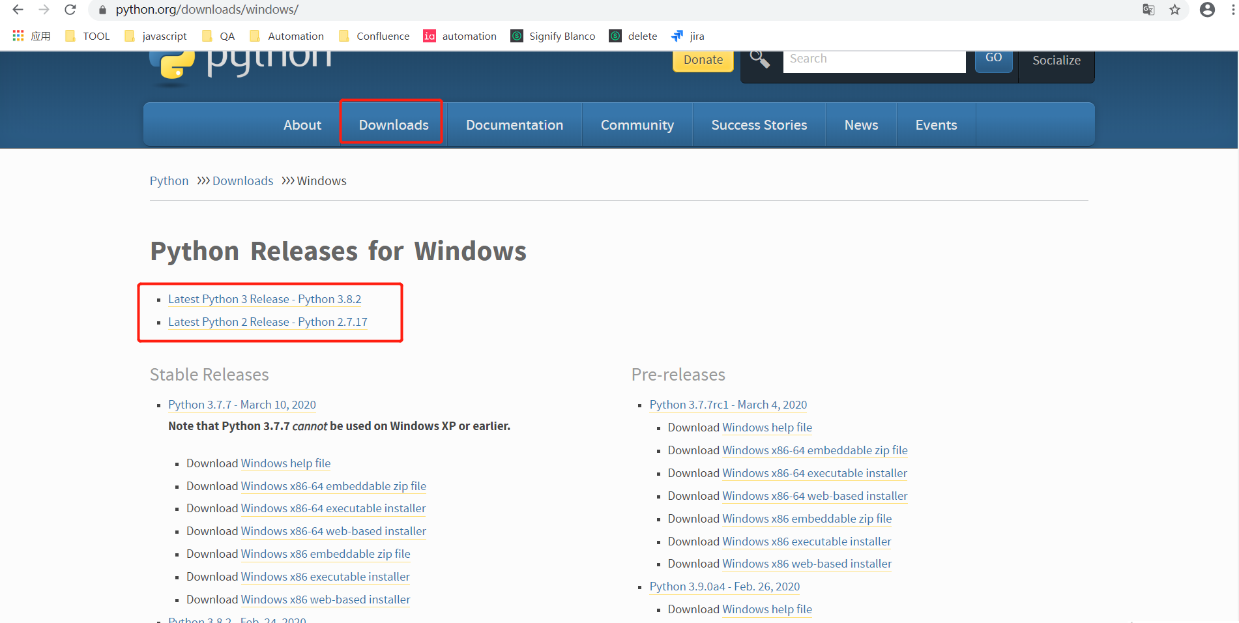Open Python 3.7.7 - March 10, 2020 link
1239x623 pixels.
(x=242, y=405)
